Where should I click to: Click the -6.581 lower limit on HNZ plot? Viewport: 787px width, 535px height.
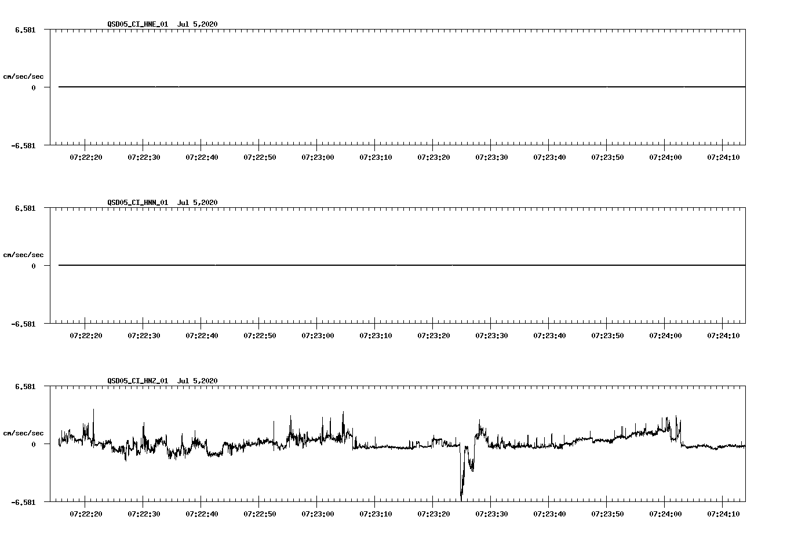[24, 502]
